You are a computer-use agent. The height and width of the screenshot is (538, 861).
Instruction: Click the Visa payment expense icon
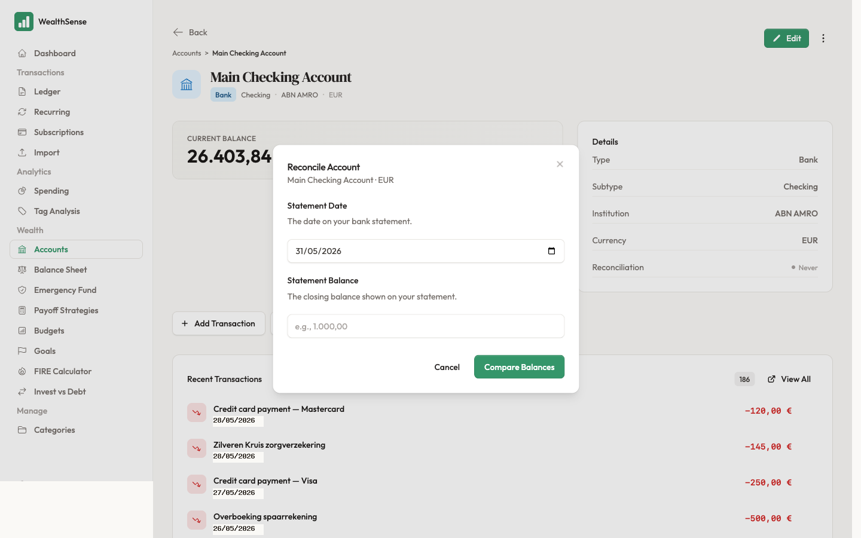(197, 484)
